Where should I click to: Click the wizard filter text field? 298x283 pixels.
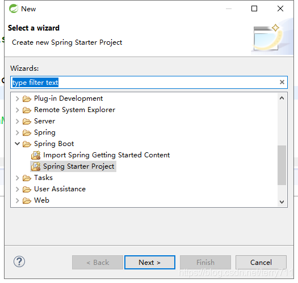click(149, 82)
